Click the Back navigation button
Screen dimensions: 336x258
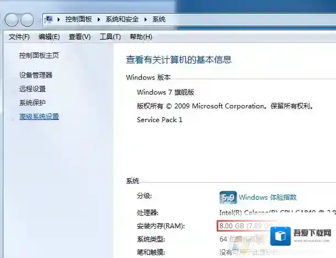[x=11, y=20]
